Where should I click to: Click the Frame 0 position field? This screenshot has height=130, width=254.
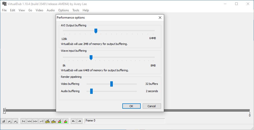coord(125,121)
